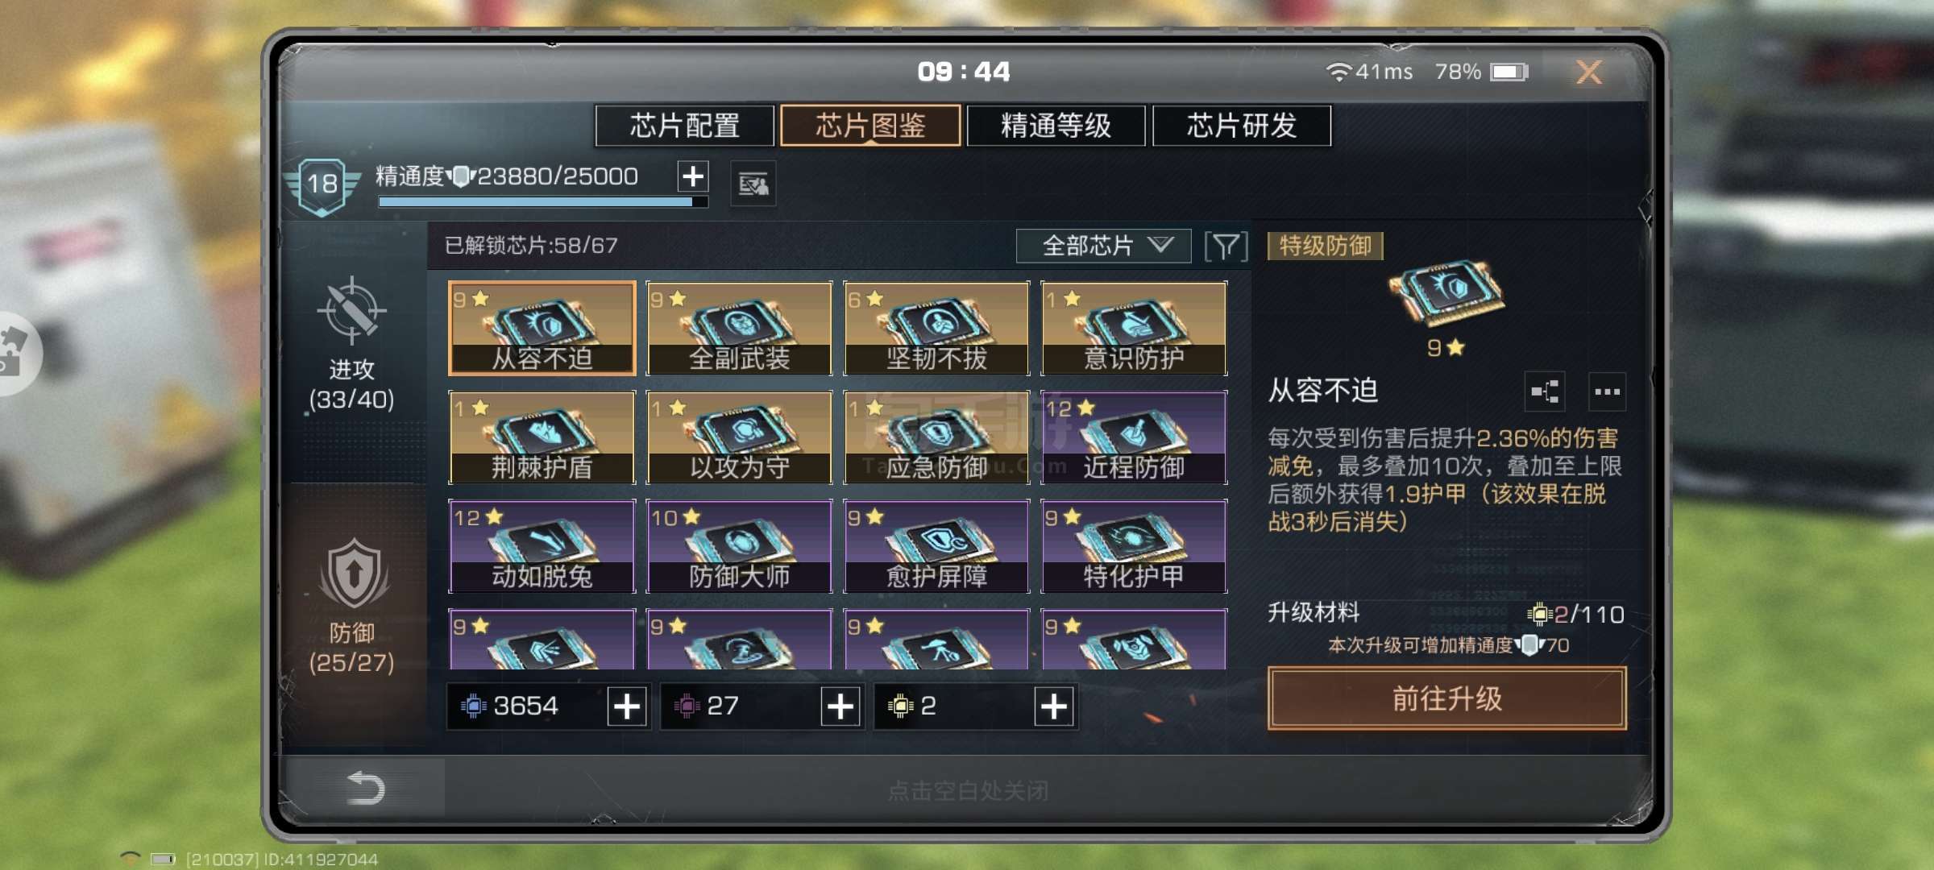Open the 芯片研发 tab

click(1242, 126)
